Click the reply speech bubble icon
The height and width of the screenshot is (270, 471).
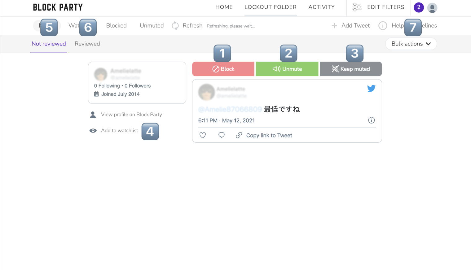pyautogui.click(x=222, y=135)
